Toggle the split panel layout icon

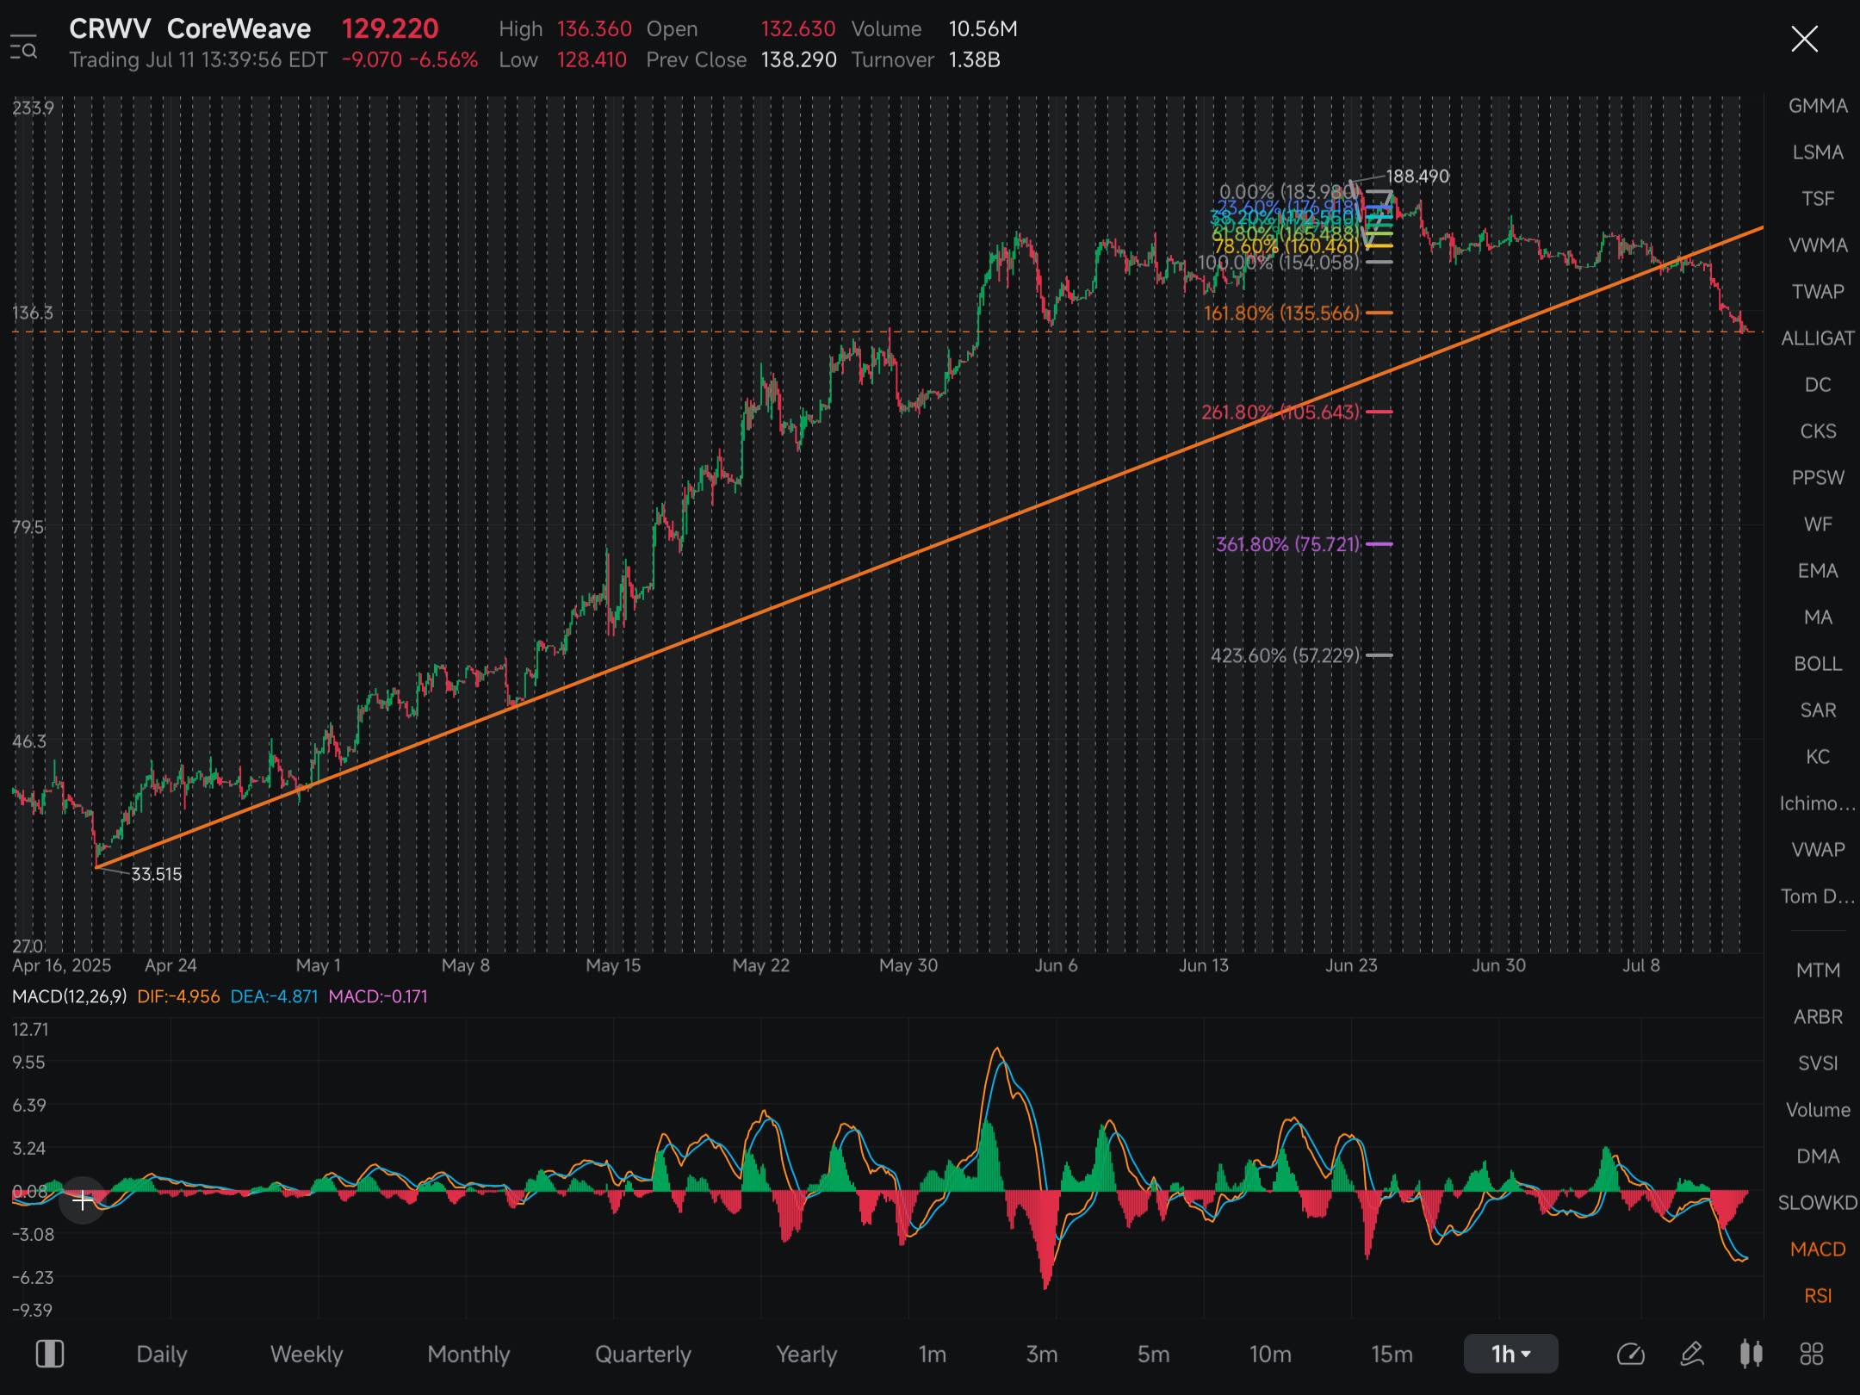point(49,1354)
